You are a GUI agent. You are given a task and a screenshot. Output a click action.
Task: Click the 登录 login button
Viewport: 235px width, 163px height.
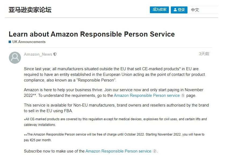179,10
